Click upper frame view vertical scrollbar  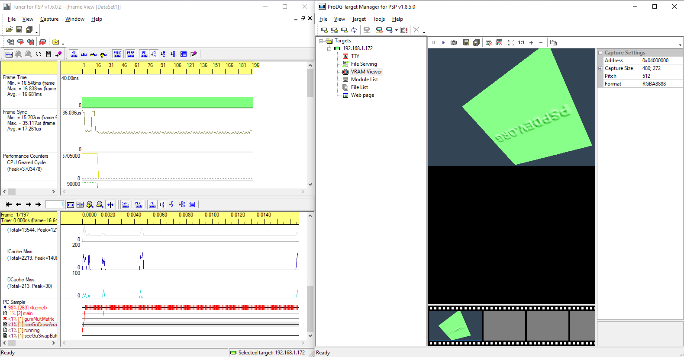tap(310, 124)
